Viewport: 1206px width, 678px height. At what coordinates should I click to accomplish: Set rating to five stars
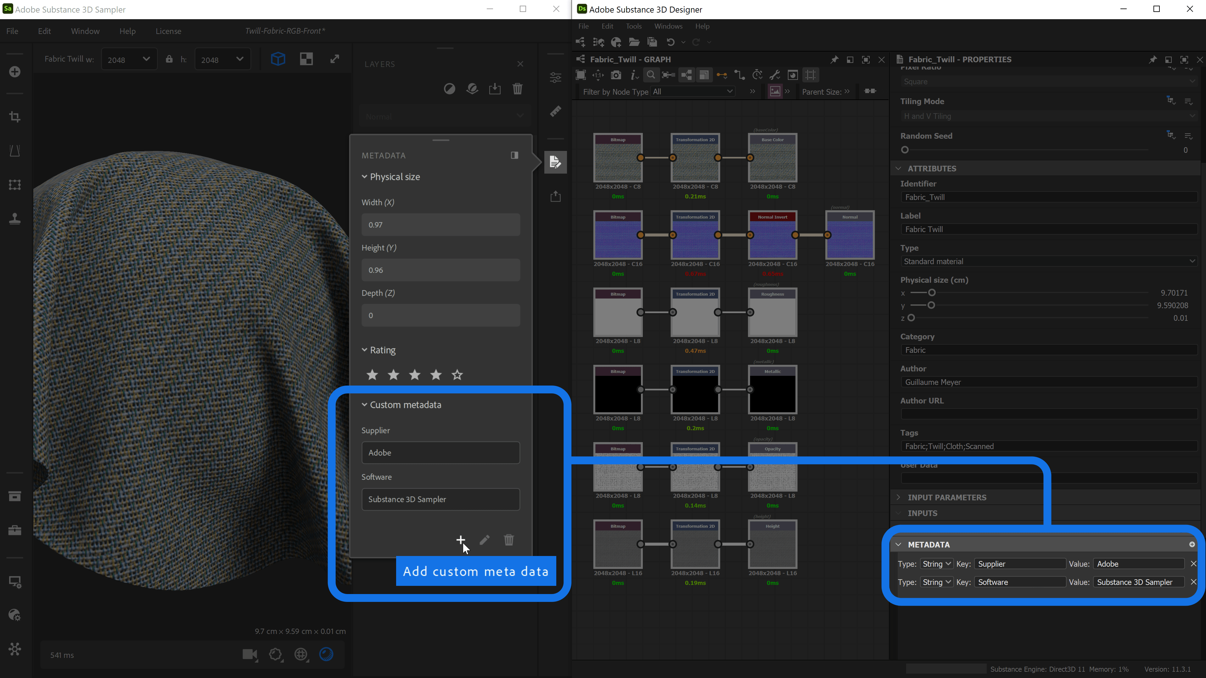coord(457,375)
